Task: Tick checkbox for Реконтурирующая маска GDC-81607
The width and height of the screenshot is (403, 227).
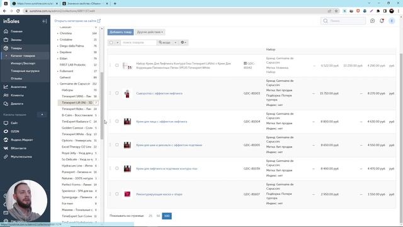Action: tap(117, 194)
